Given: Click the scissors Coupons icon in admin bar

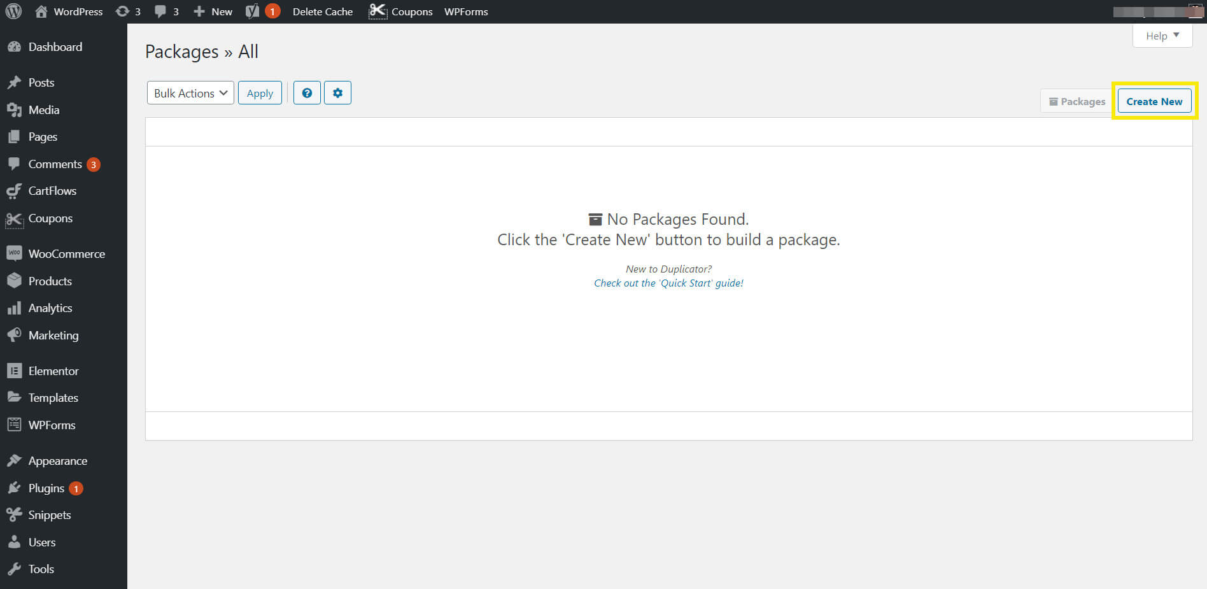Looking at the screenshot, I should 378,11.
